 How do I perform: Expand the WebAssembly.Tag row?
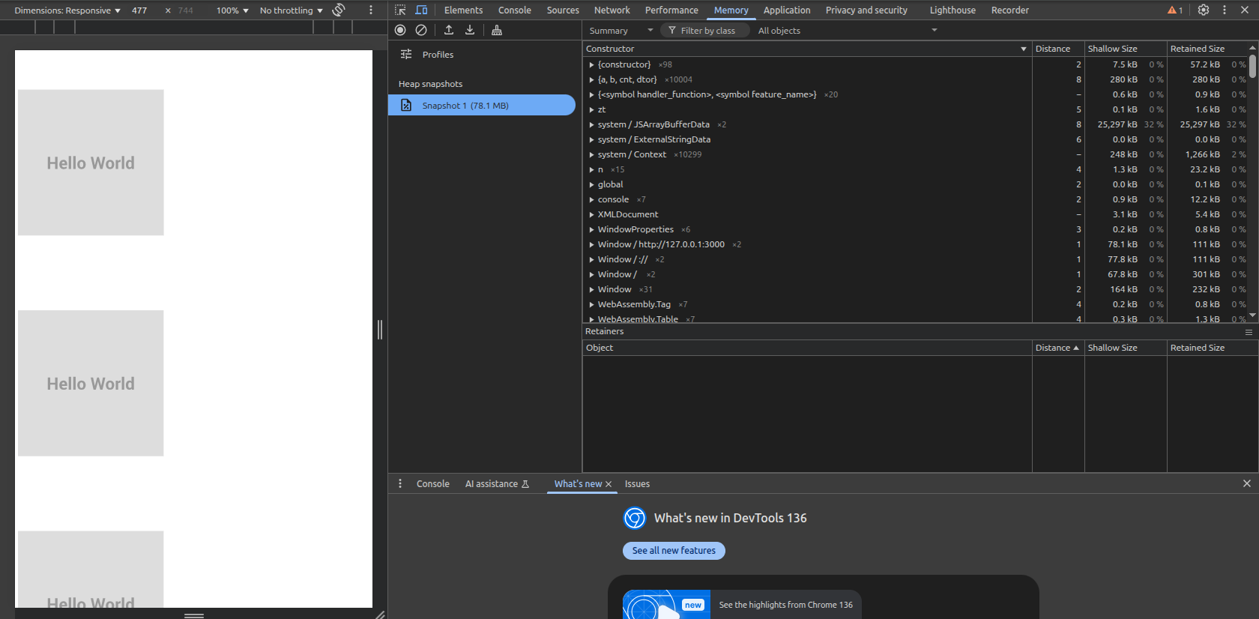click(591, 304)
